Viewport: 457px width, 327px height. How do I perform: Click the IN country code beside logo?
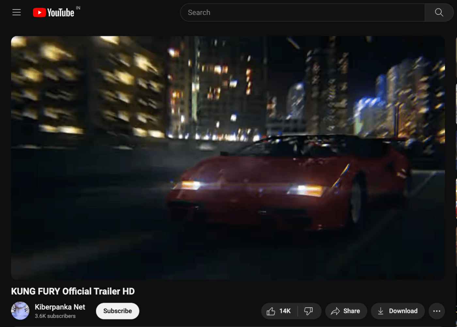click(x=78, y=8)
